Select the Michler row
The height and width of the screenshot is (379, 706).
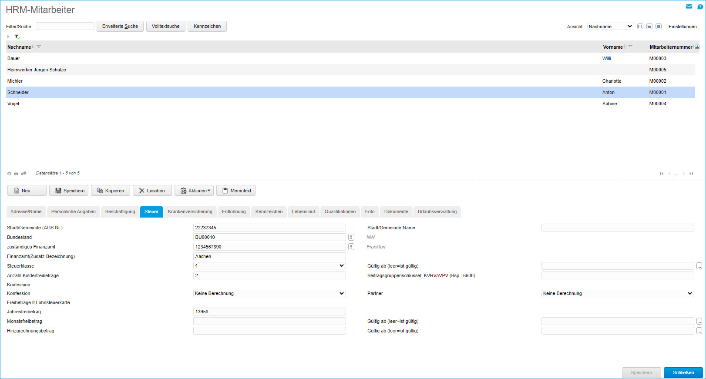point(350,81)
